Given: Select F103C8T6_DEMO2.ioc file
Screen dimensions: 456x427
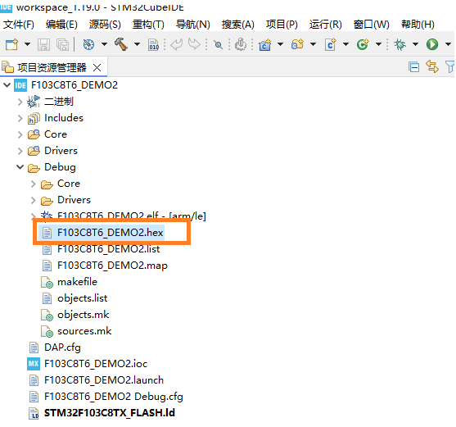Looking at the screenshot, I should point(96,364).
